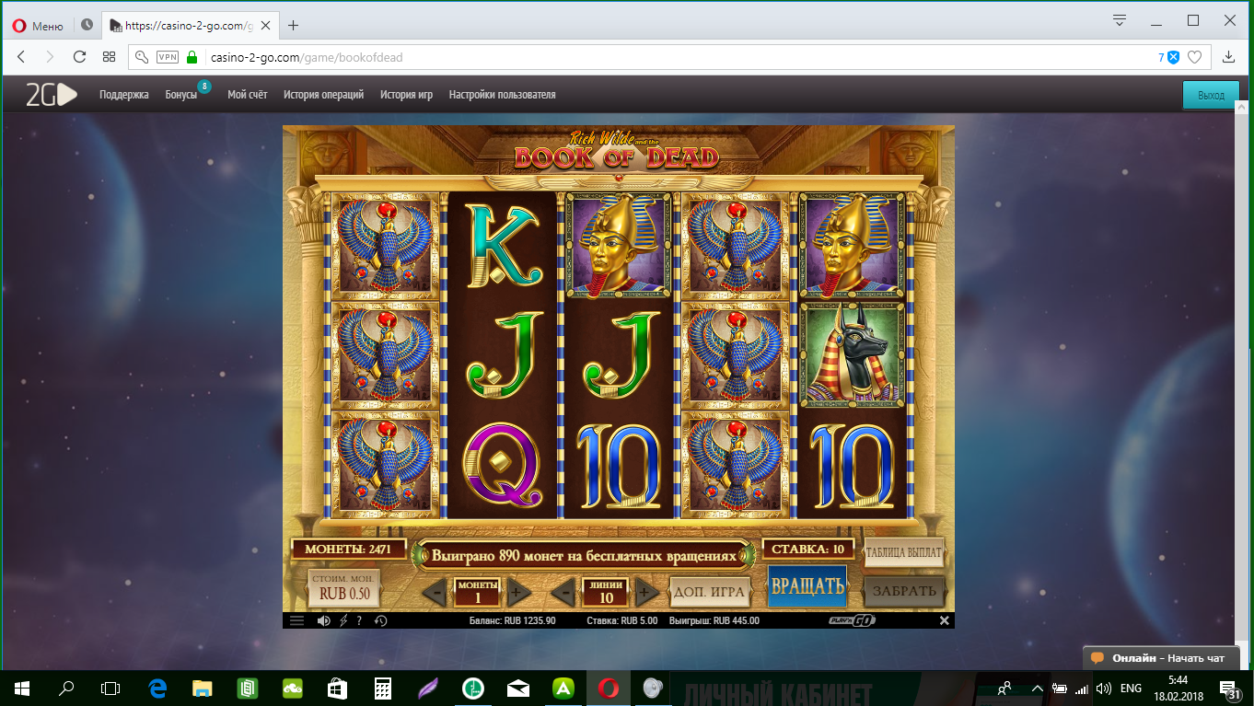
Task: Go forward with the browser forward arrow
Action: 50,57
